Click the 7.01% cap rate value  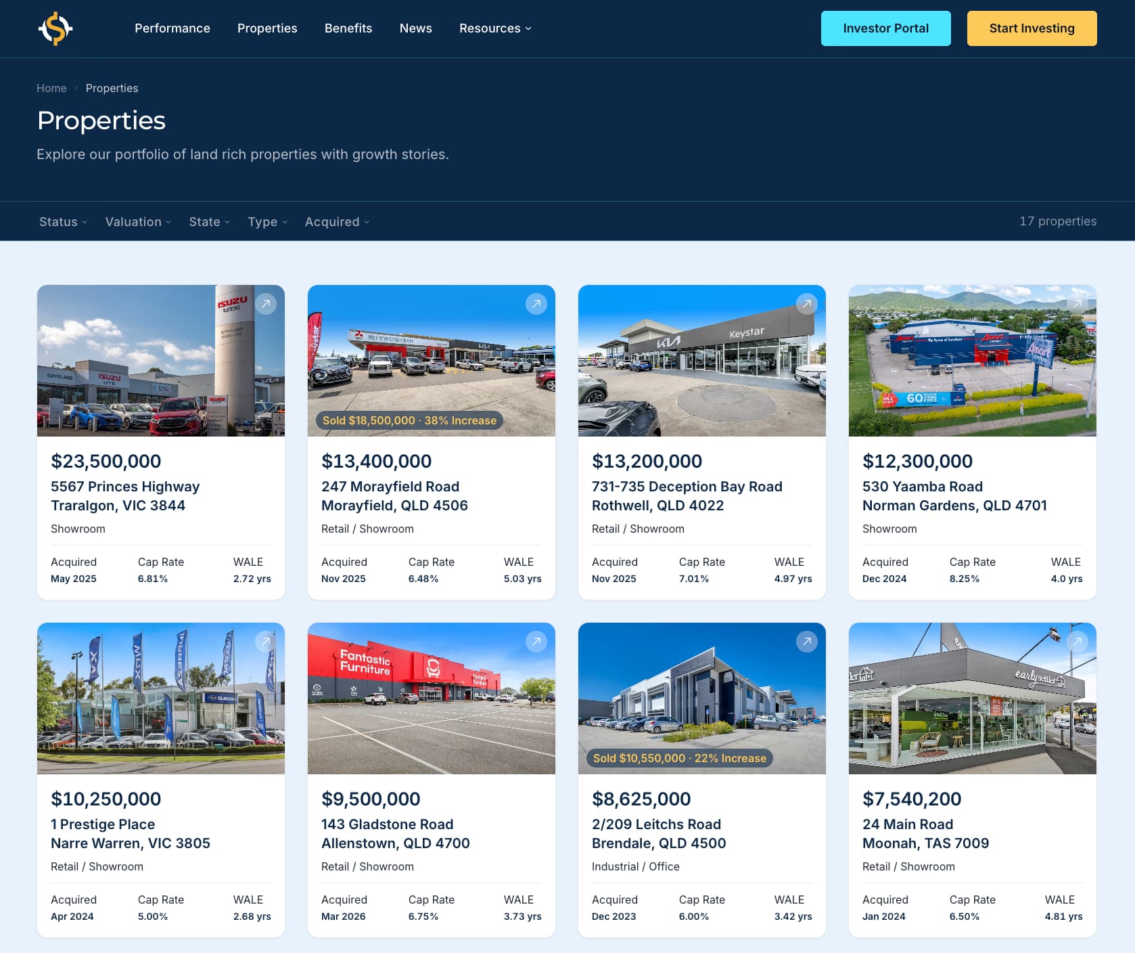click(x=694, y=579)
